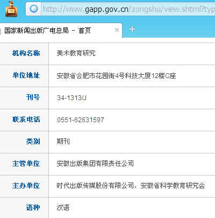
Task: Open a new tab with the plus button
Action: [x=132, y=29]
